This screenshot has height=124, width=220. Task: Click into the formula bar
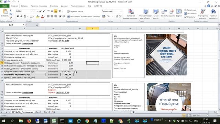[x=128, y=25]
